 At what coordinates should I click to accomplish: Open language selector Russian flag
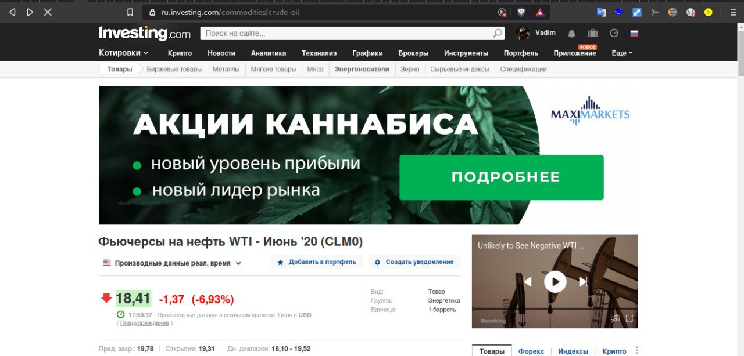[634, 34]
